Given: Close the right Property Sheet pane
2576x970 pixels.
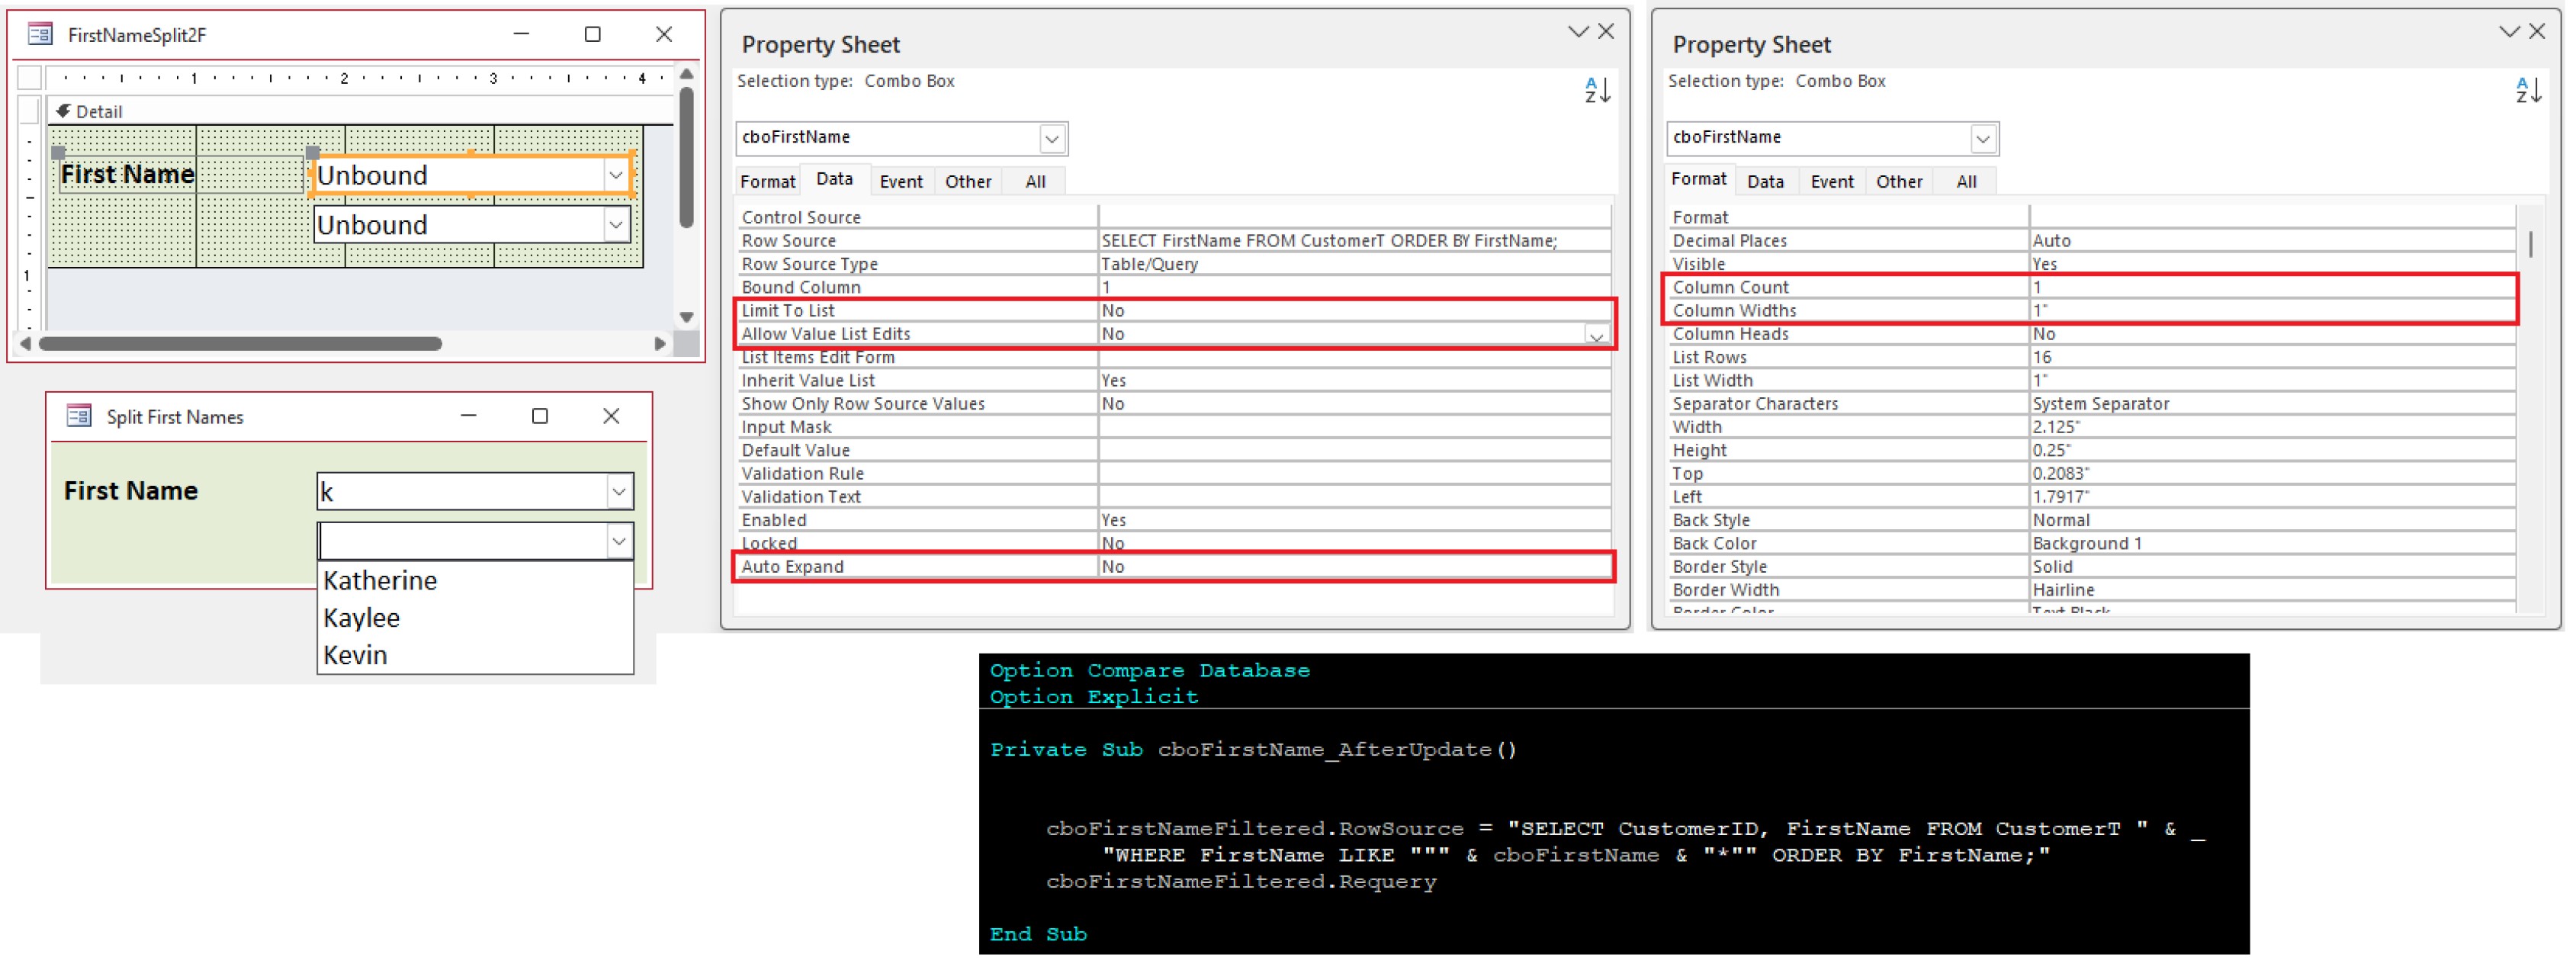Looking at the screenshot, I should coord(2537,32).
